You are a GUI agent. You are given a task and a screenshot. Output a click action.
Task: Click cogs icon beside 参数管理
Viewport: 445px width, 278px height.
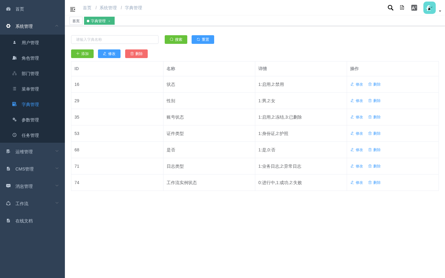pyautogui.click(x=15, y=120)
